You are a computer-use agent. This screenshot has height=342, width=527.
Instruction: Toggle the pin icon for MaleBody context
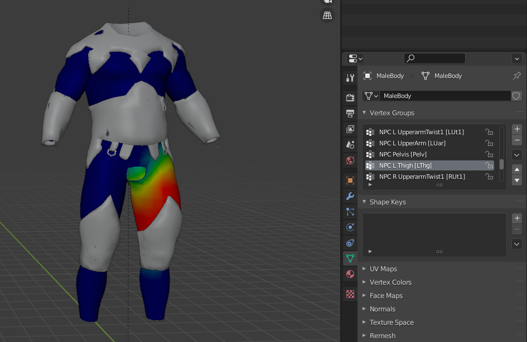[516, 76]
